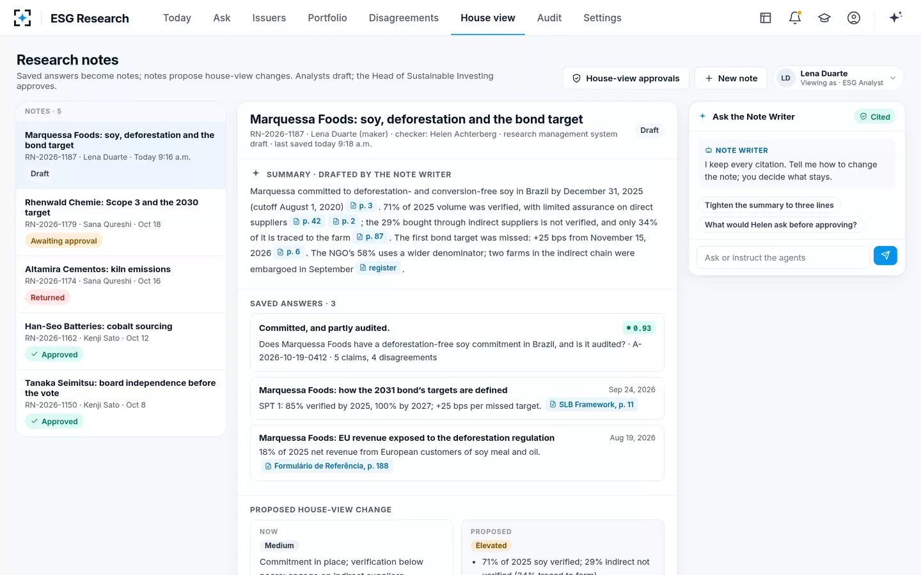Open the Altamira Cementos kiln emissions note

tap(121, 284)
